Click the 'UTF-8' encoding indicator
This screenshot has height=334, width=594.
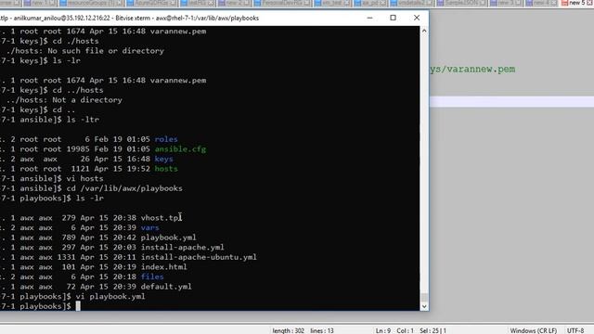pyautogui.click(x=575, y=330)
